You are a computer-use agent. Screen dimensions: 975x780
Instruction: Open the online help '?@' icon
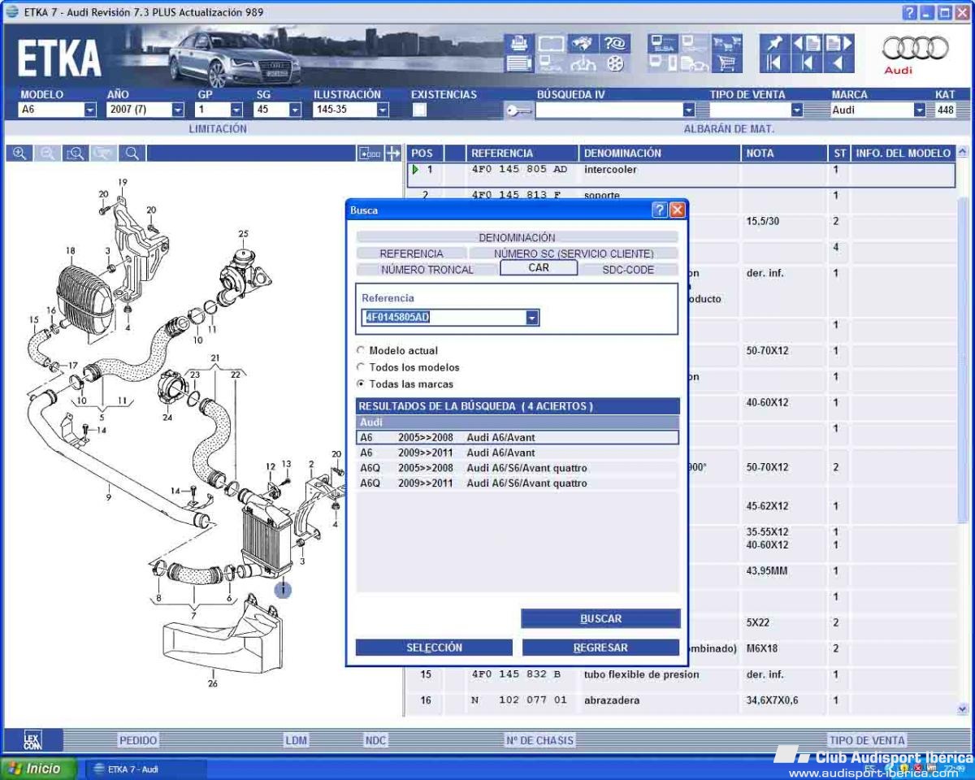click(x=615, y=44)
